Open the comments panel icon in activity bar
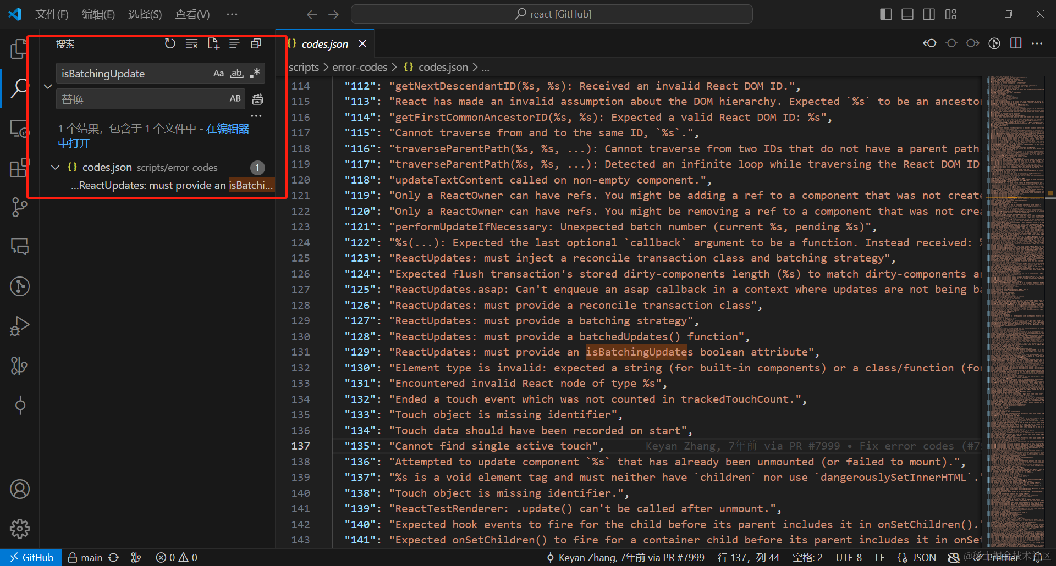 tap(19, 246)
